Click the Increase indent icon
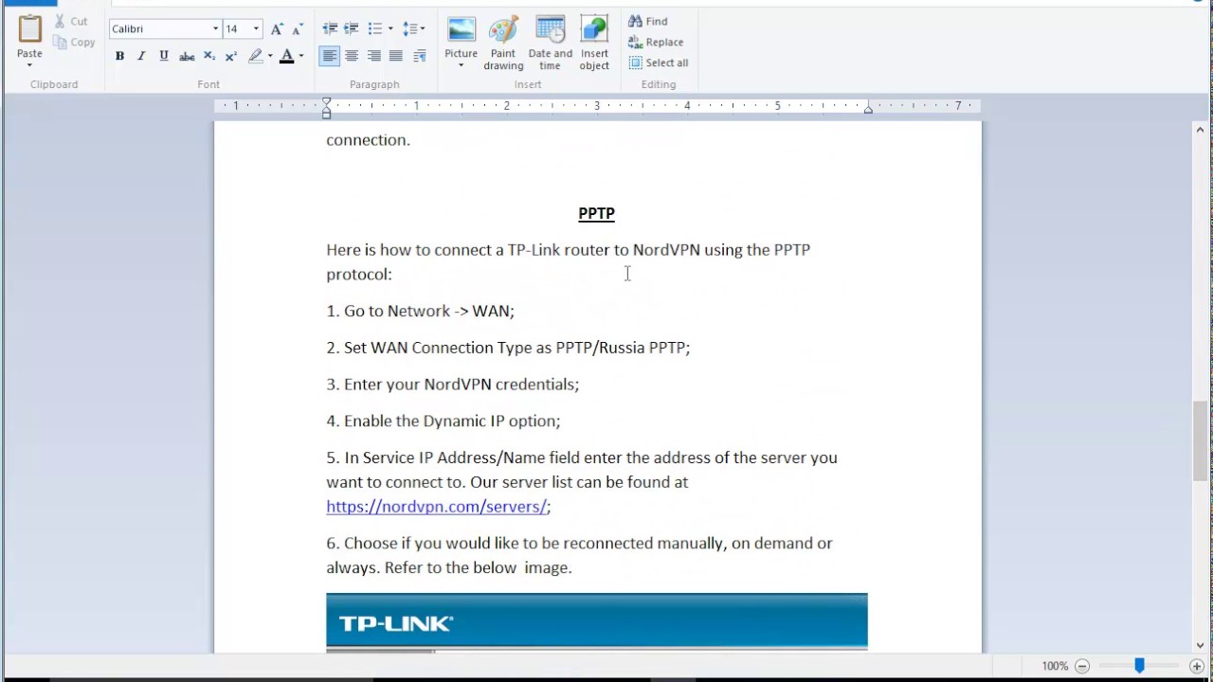The width and height of the screenshot is (1213, 682). pyautogui.click(x=352, y=29)
